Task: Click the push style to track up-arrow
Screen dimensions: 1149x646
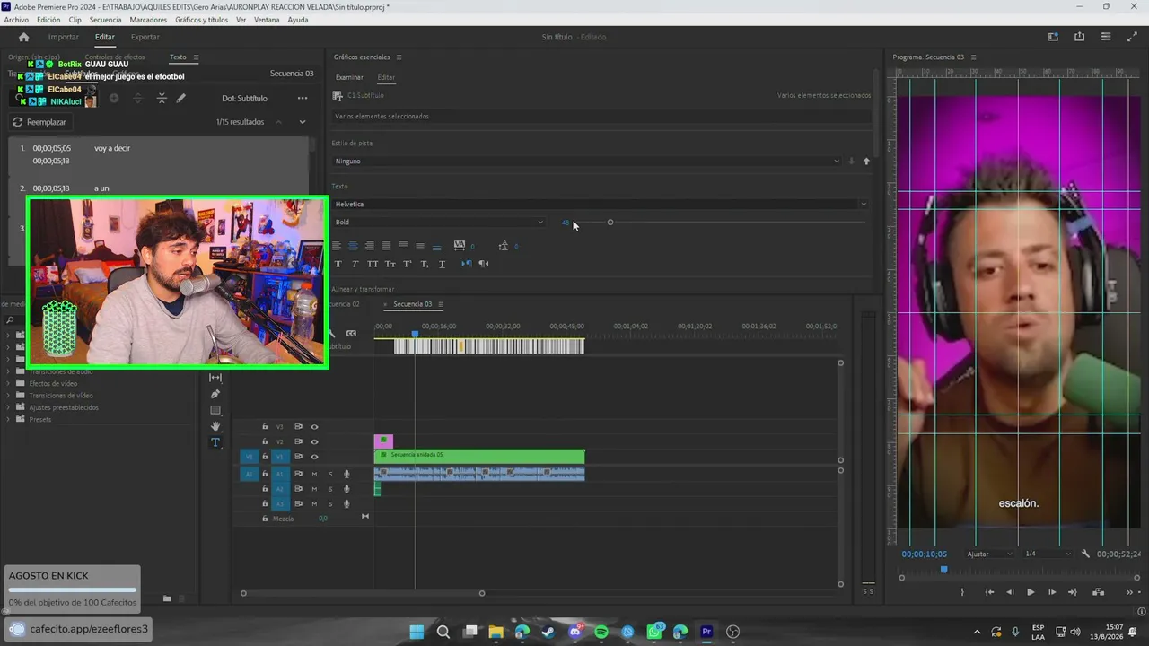Action: 866,161
